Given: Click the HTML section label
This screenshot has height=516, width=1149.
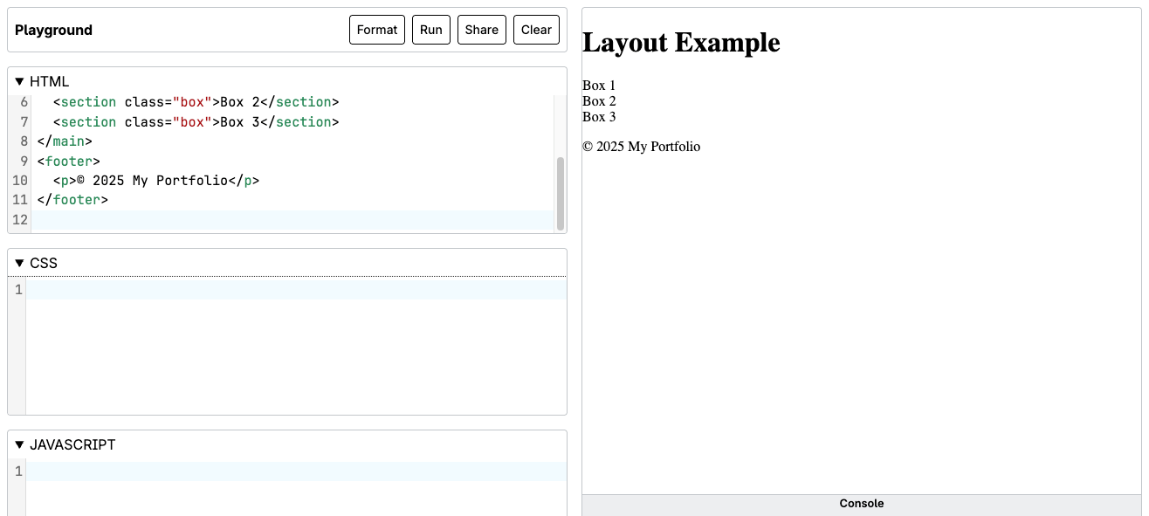Looking at the screenshot, I should pyautogui.click(x=49, y=82).
